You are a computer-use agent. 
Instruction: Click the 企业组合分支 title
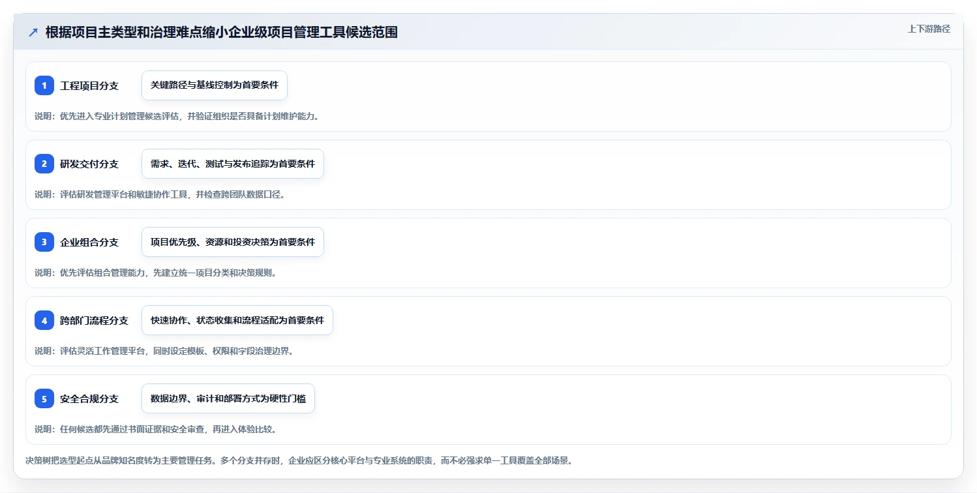(89, 242)
